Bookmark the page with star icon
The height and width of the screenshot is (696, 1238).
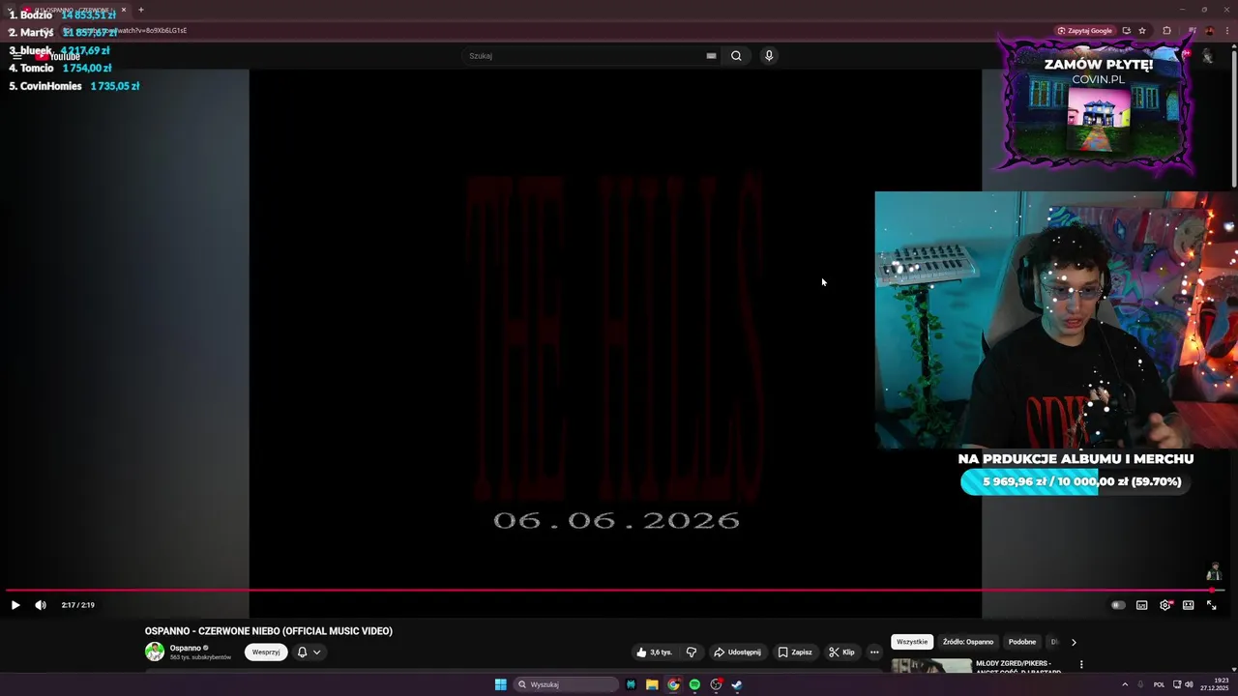click(1142, 31)
